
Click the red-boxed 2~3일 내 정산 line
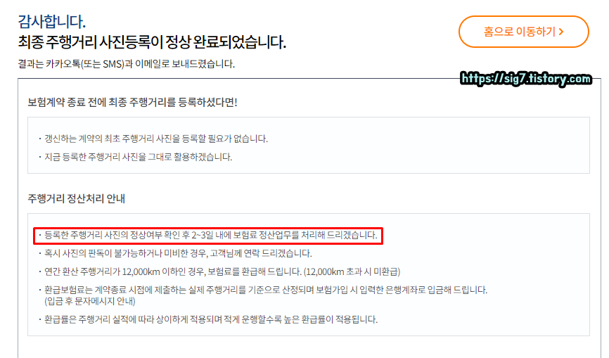click(x=207, y=236)
